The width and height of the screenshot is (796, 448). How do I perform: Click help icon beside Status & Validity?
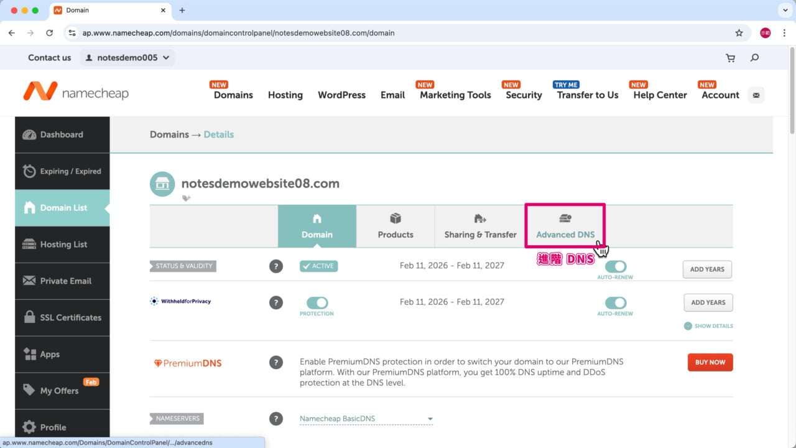pos(276,266)
